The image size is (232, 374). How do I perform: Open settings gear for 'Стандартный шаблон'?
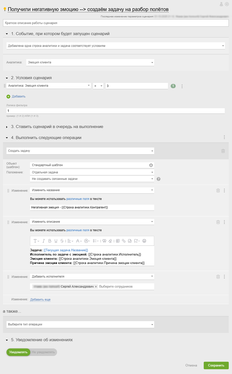[x=151, y=165]
